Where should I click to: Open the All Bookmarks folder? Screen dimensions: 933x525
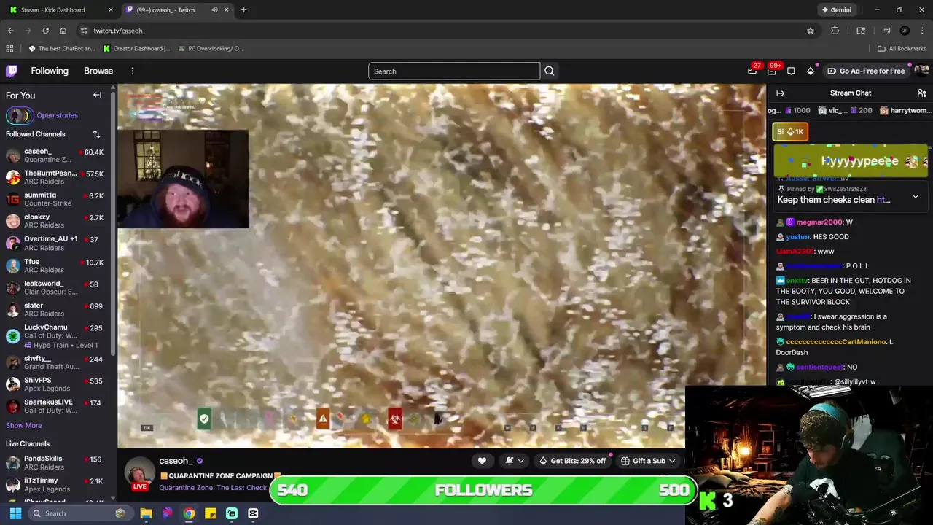pyautogui.click(x=902, y=49)
